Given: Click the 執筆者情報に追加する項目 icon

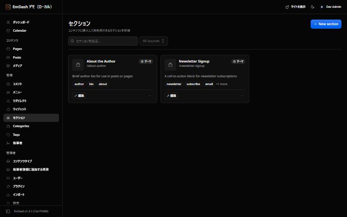Looking at the screenshot, I should [x=8, y=170].
